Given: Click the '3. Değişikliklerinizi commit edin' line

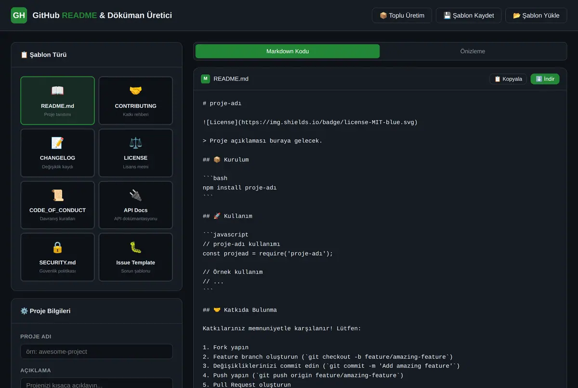Looking at the screenshot, I should pos(331,366).
